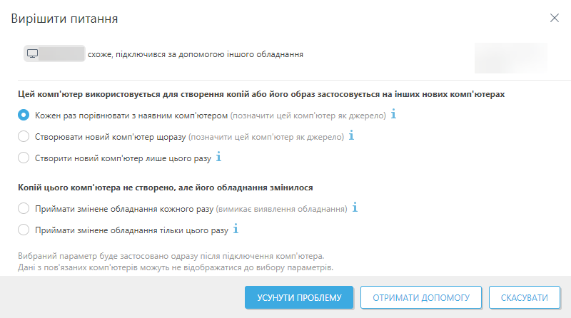Click info icon for 'тільки цього разу' hardware option

click(236, 229)
